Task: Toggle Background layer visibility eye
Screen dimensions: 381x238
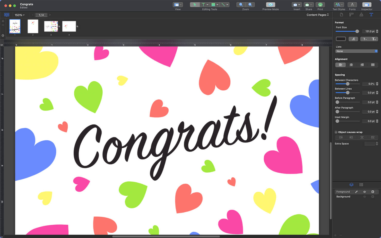Action: [x=365, y=197]
